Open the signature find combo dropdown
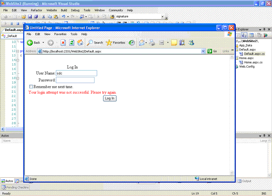 click(x=163, y=17)
